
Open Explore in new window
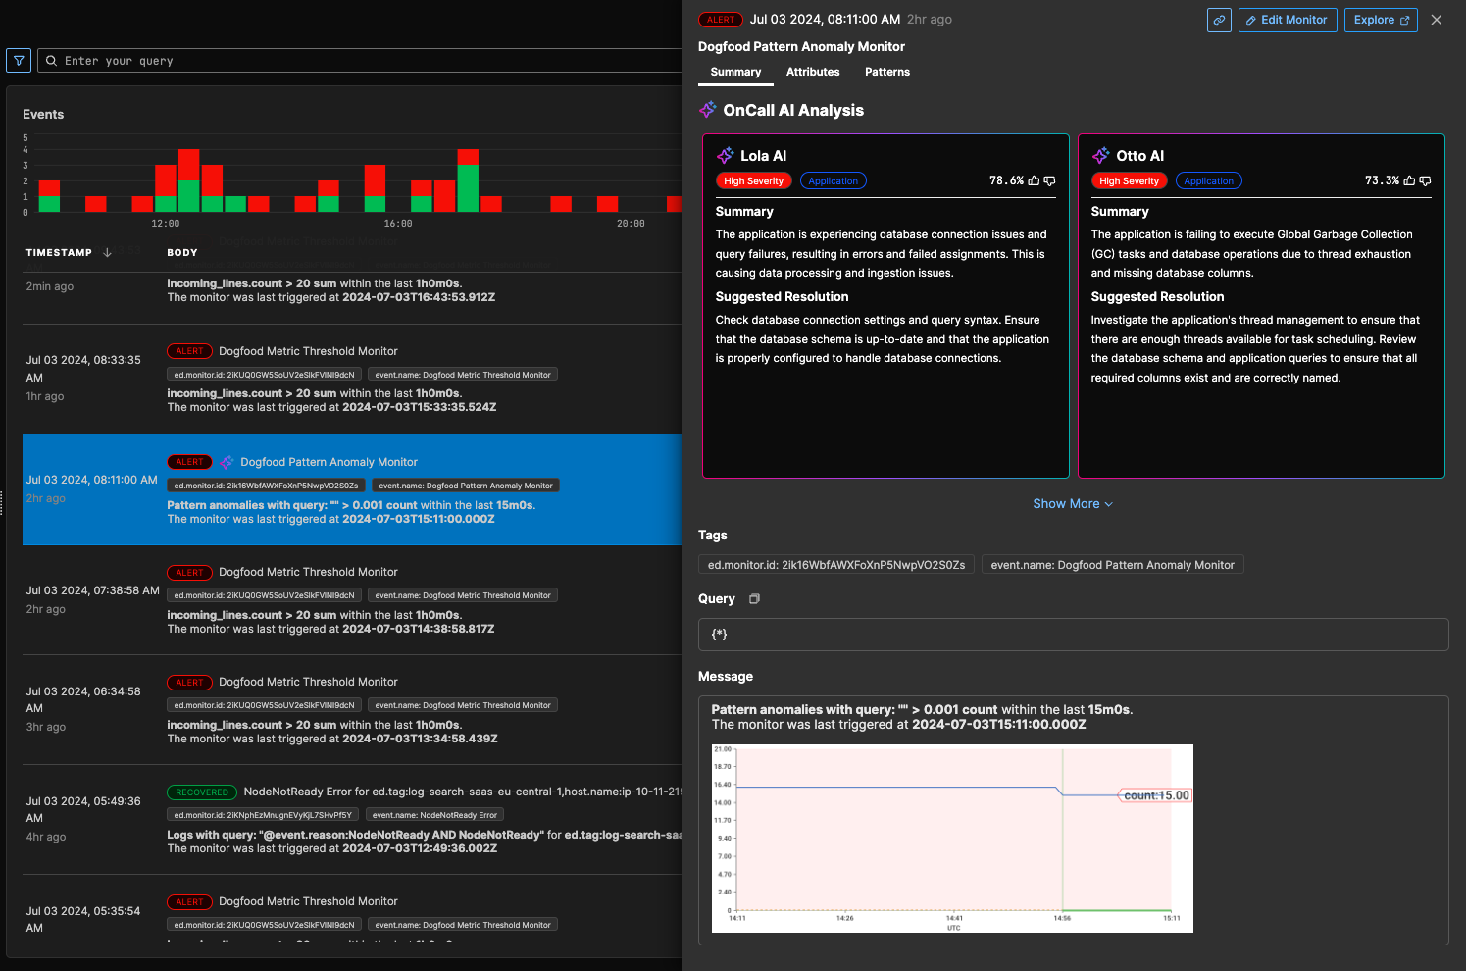(x=1382, y=20)
